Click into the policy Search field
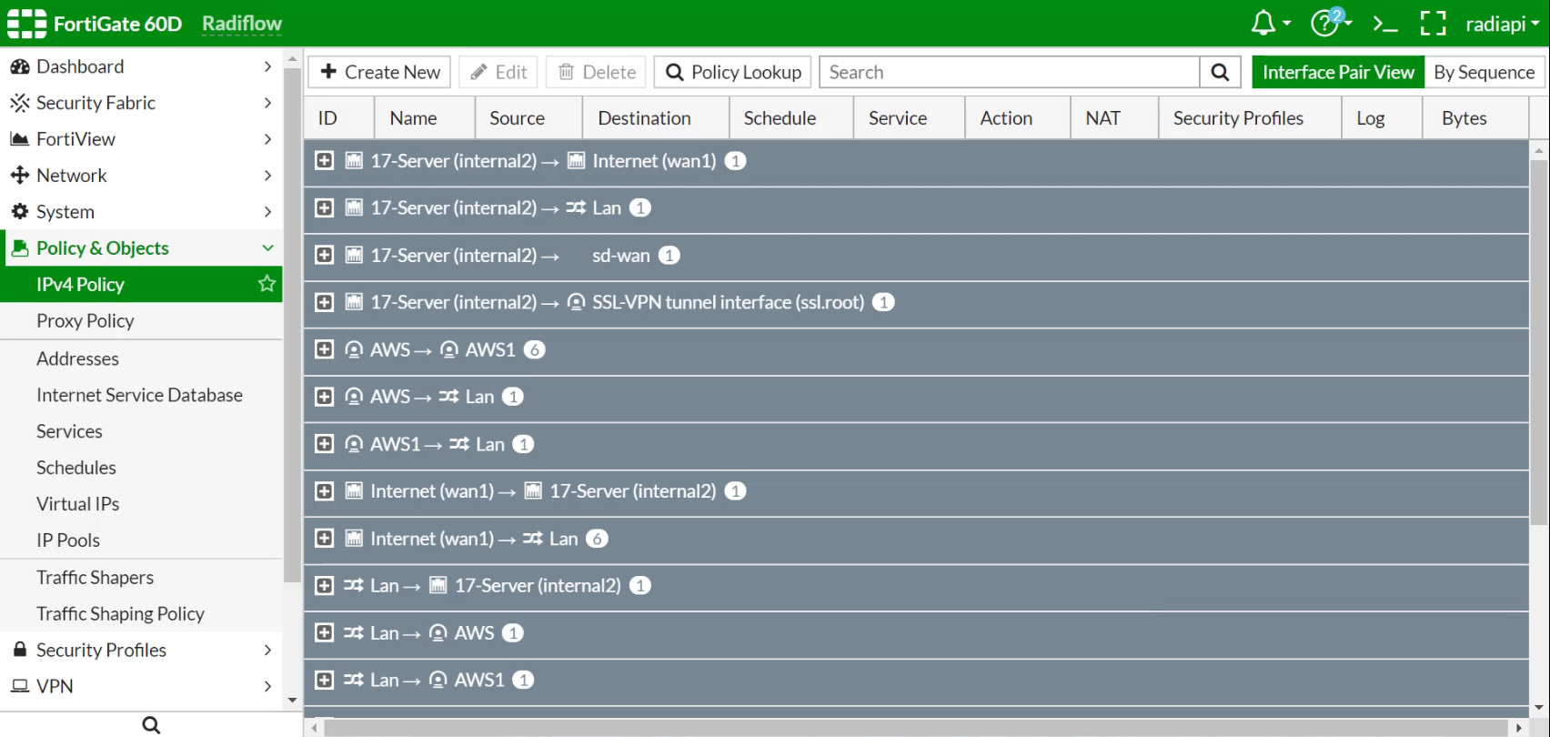 1010,72
